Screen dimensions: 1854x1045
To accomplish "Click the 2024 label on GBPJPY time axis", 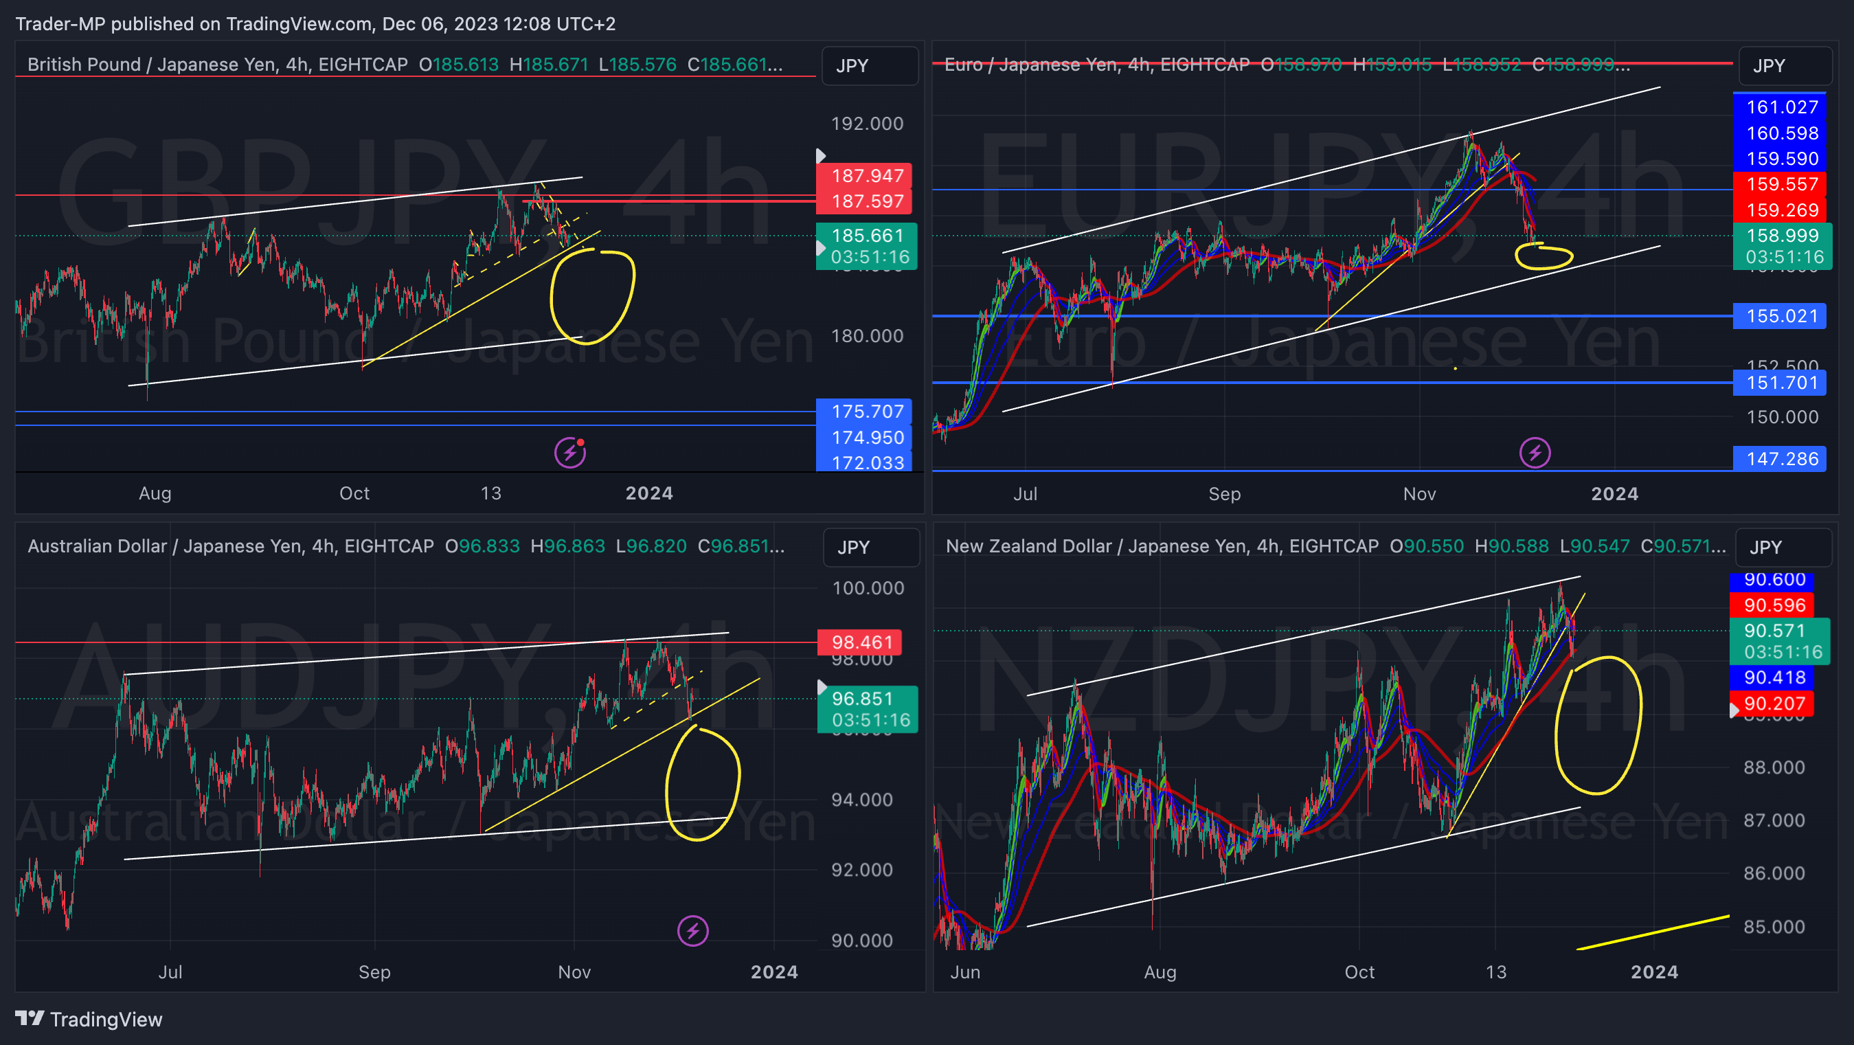I will [648, 494].
